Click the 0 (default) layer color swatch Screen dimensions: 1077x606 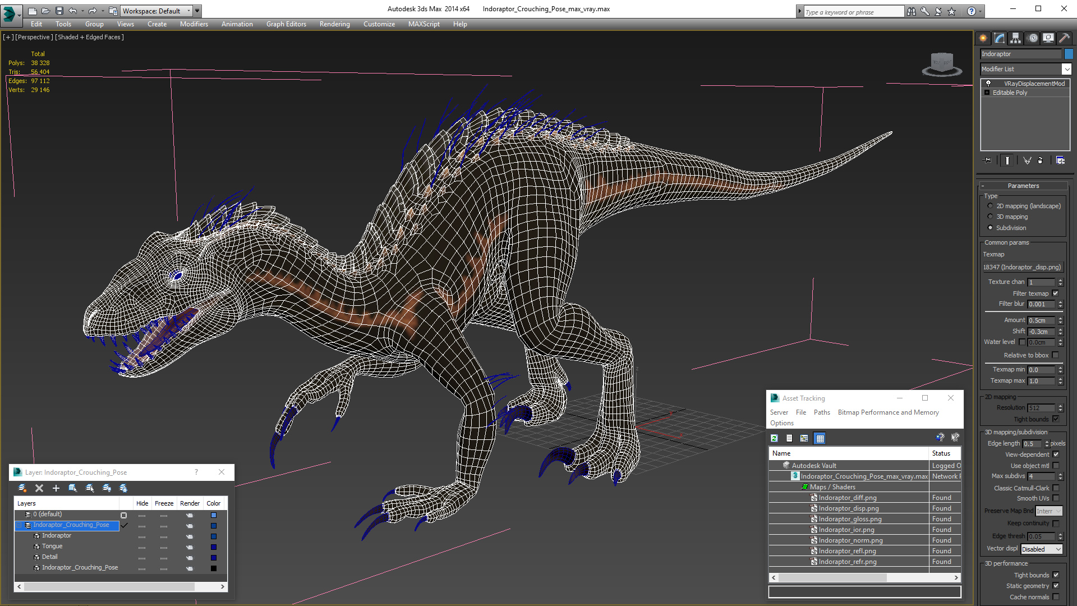point(214,515)
